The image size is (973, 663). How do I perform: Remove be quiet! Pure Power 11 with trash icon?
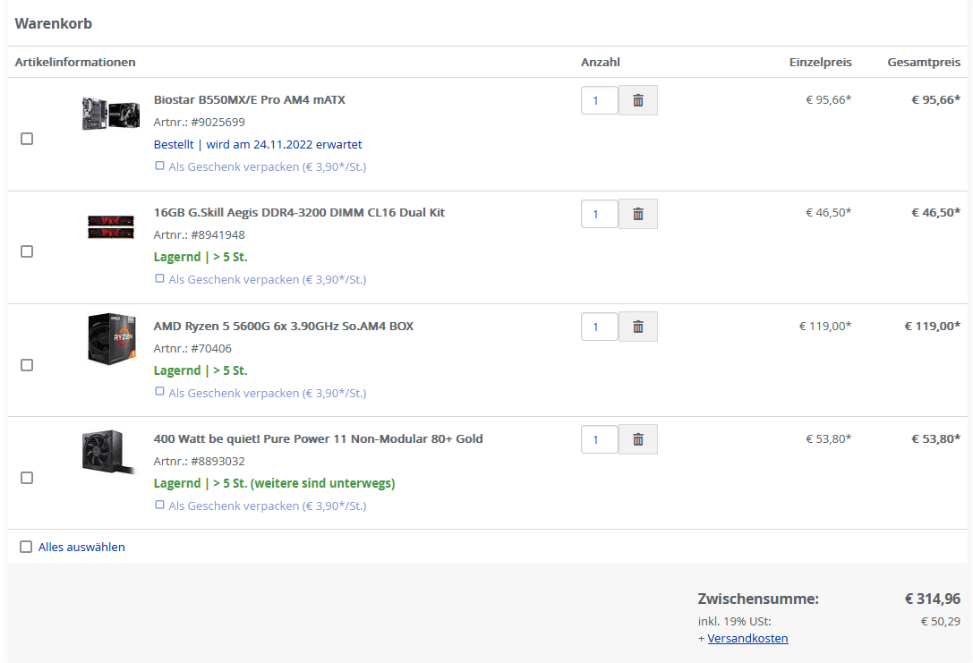pyautogui.click(x=637, y=439)
